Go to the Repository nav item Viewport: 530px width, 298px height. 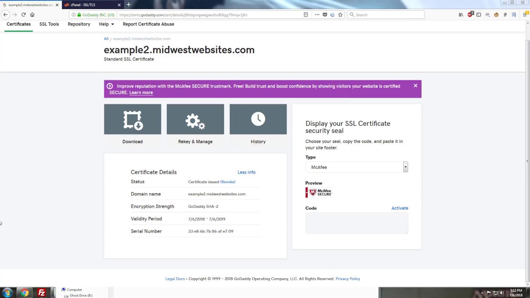point(79,24)
